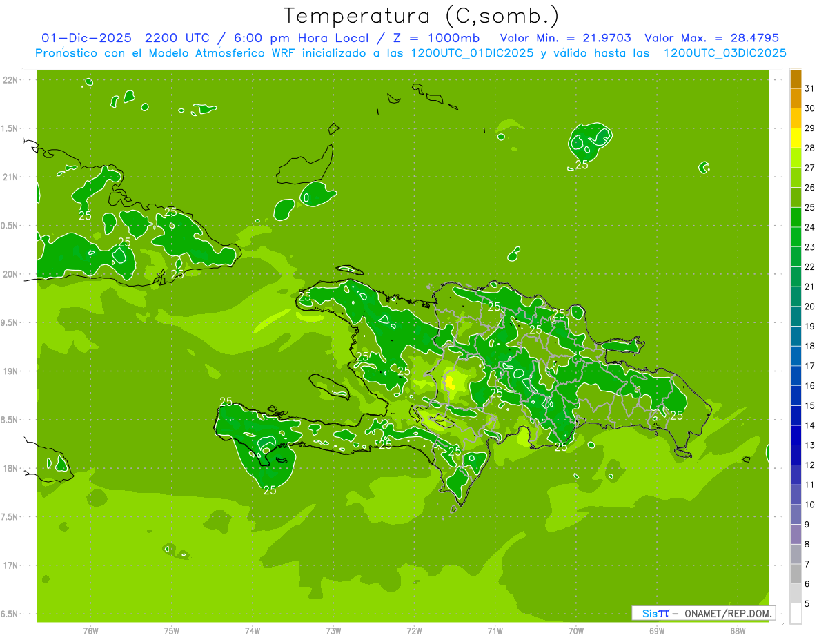
Task: Select the '1200UTC_03DIC2025' valid-until timestamp
Action: (x=724, y=53)
